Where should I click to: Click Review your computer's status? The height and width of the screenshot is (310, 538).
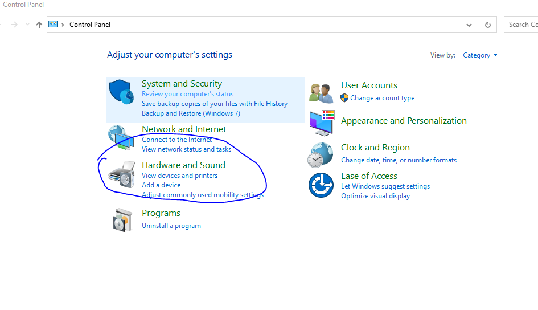pos(188,94)
